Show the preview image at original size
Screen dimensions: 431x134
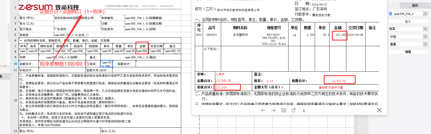284,110
